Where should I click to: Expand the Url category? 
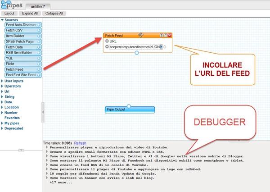[2, 91]
